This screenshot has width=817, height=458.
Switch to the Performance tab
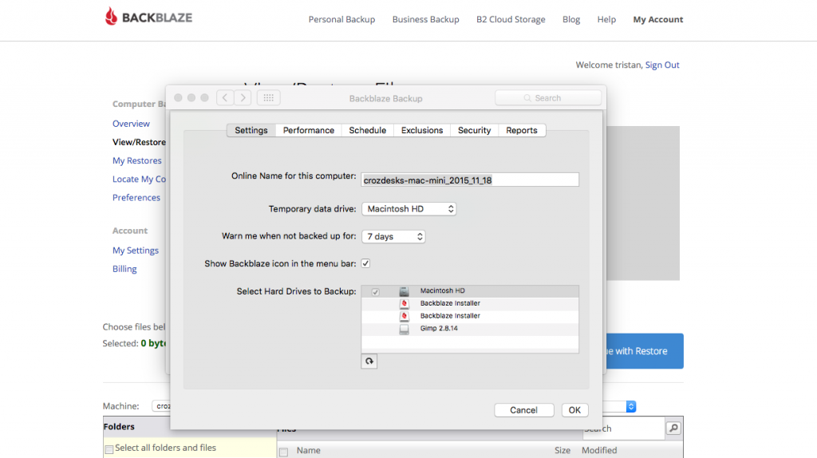coord(309,130)
